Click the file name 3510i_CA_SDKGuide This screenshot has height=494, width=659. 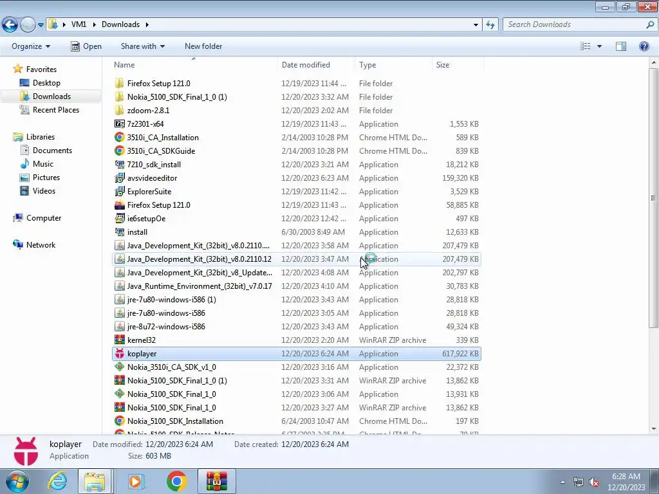(161, 151)
